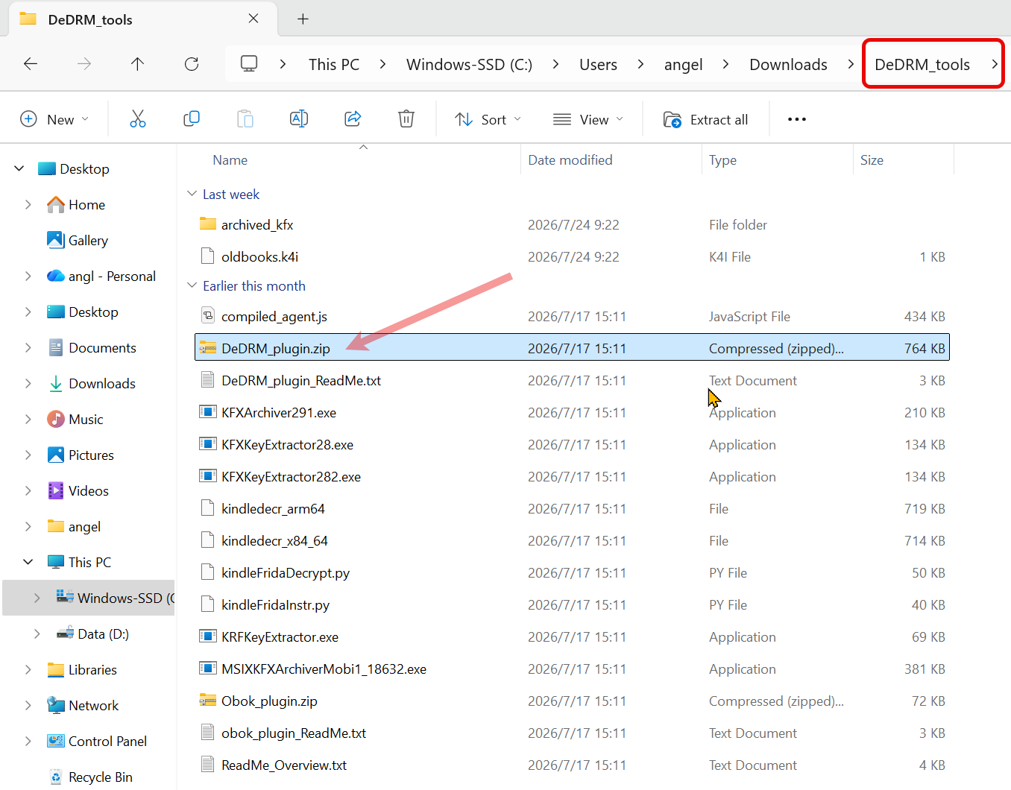This screenshot has width=1011, height=790.
Task: Expand the Data (D:) drive node
Action: (37, 633)
